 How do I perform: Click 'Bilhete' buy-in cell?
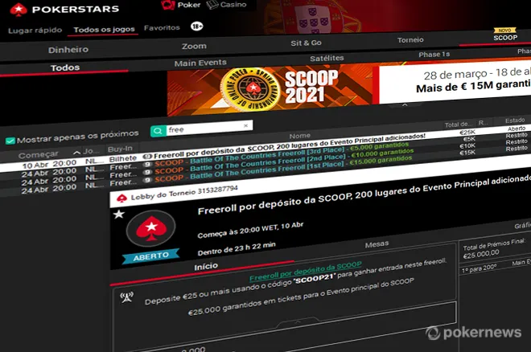pos(122,158)
